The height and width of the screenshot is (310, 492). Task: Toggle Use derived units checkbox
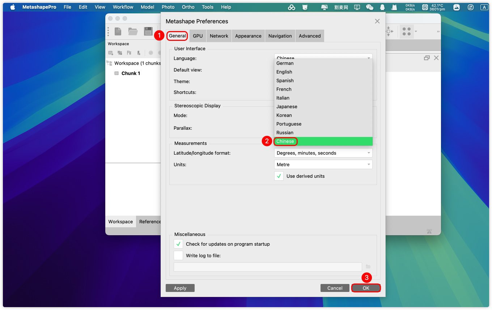(279, 176)
